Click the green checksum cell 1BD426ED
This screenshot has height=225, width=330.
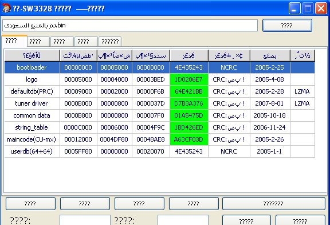pos(189,127)
